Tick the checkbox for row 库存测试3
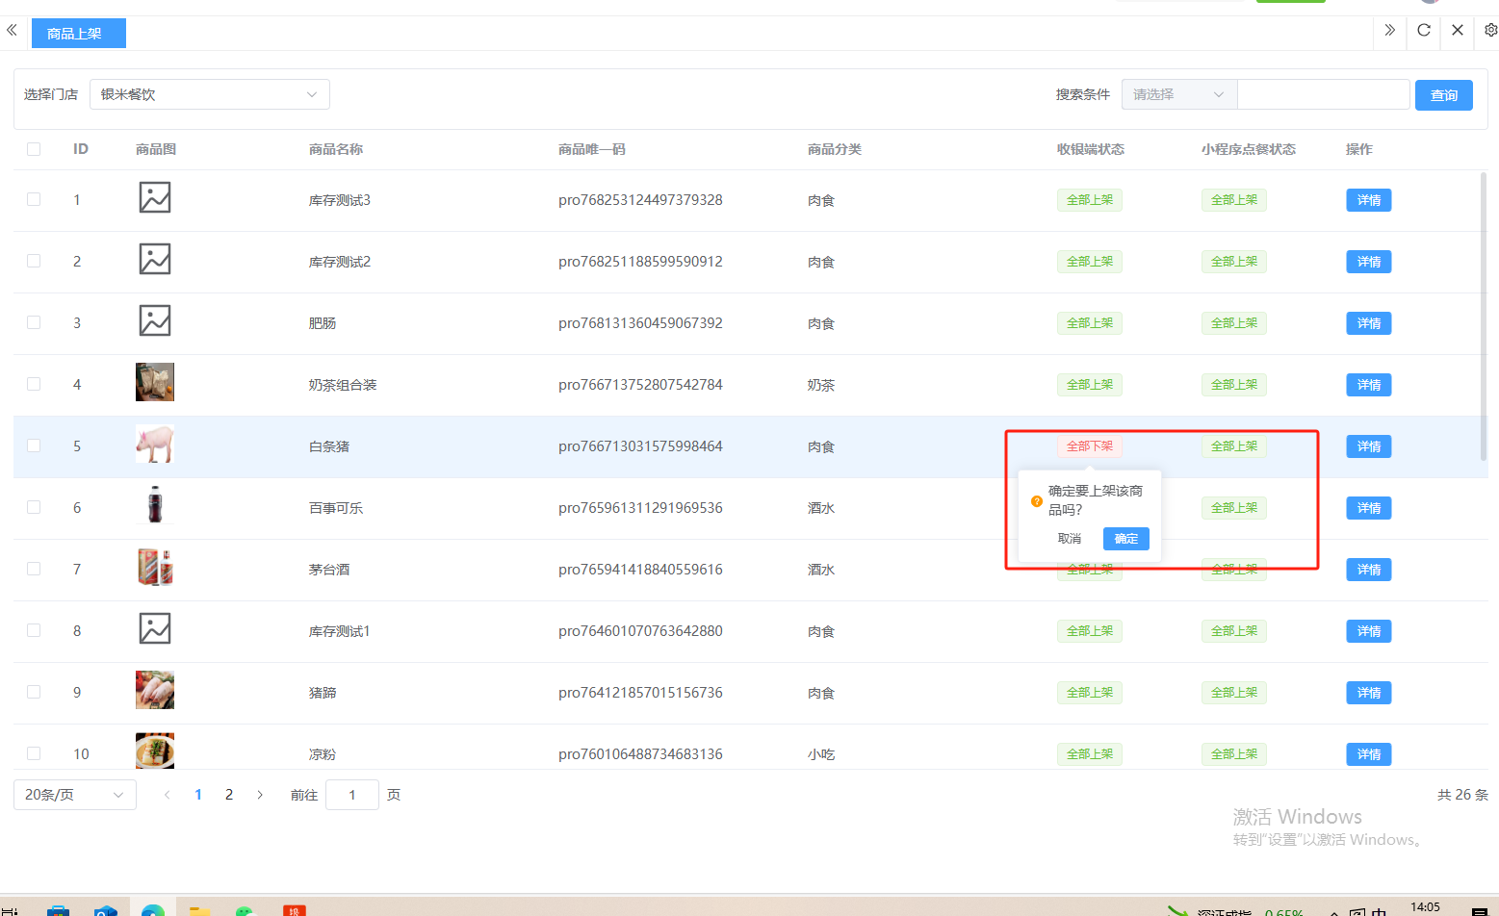The image size is (1499, 916). click(x=34, y=199)
